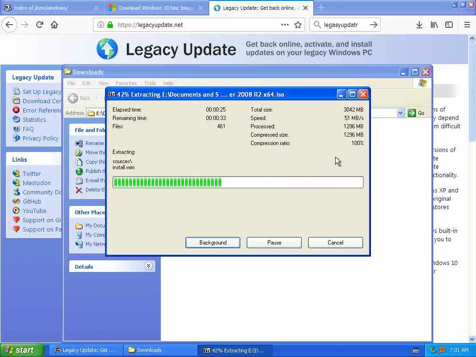Viewport: 476px width, 357px height.
Task: Click Firefox back arrow button
Action: tap(9, 25)
